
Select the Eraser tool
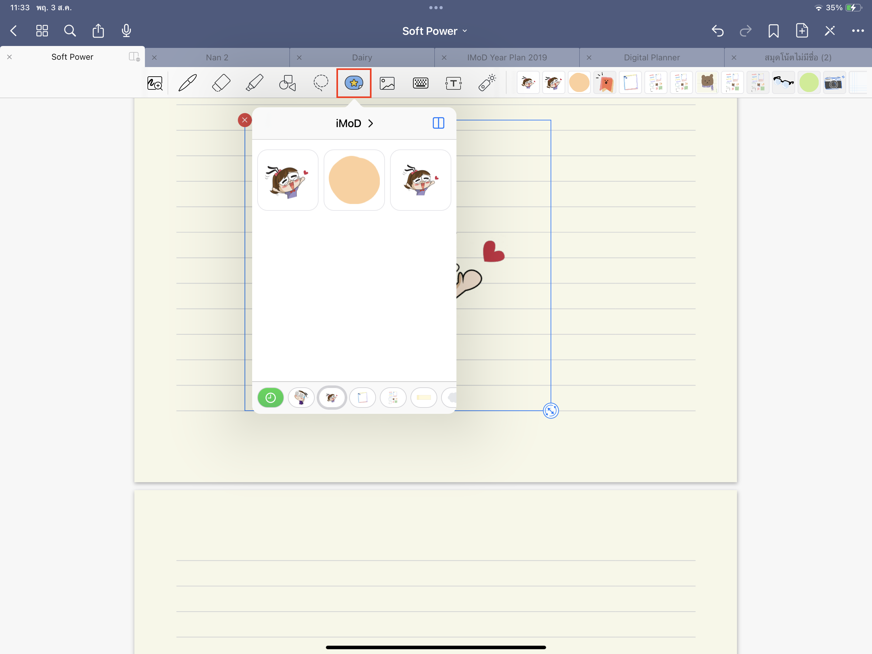[x=221, y=83]
